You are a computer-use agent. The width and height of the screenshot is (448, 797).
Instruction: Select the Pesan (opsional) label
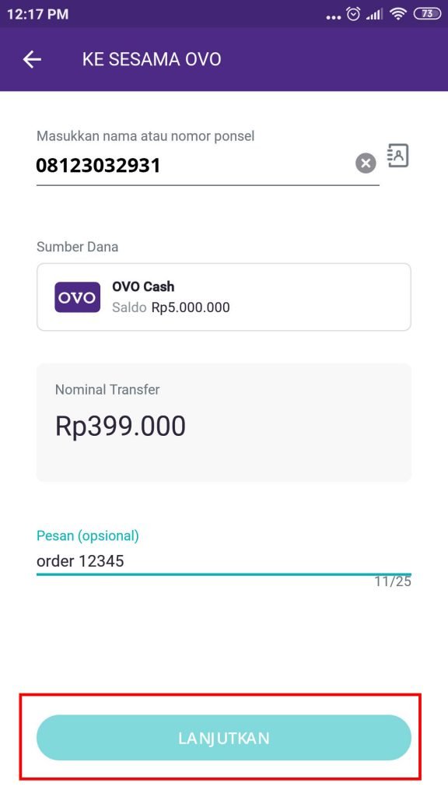[88, 535]
